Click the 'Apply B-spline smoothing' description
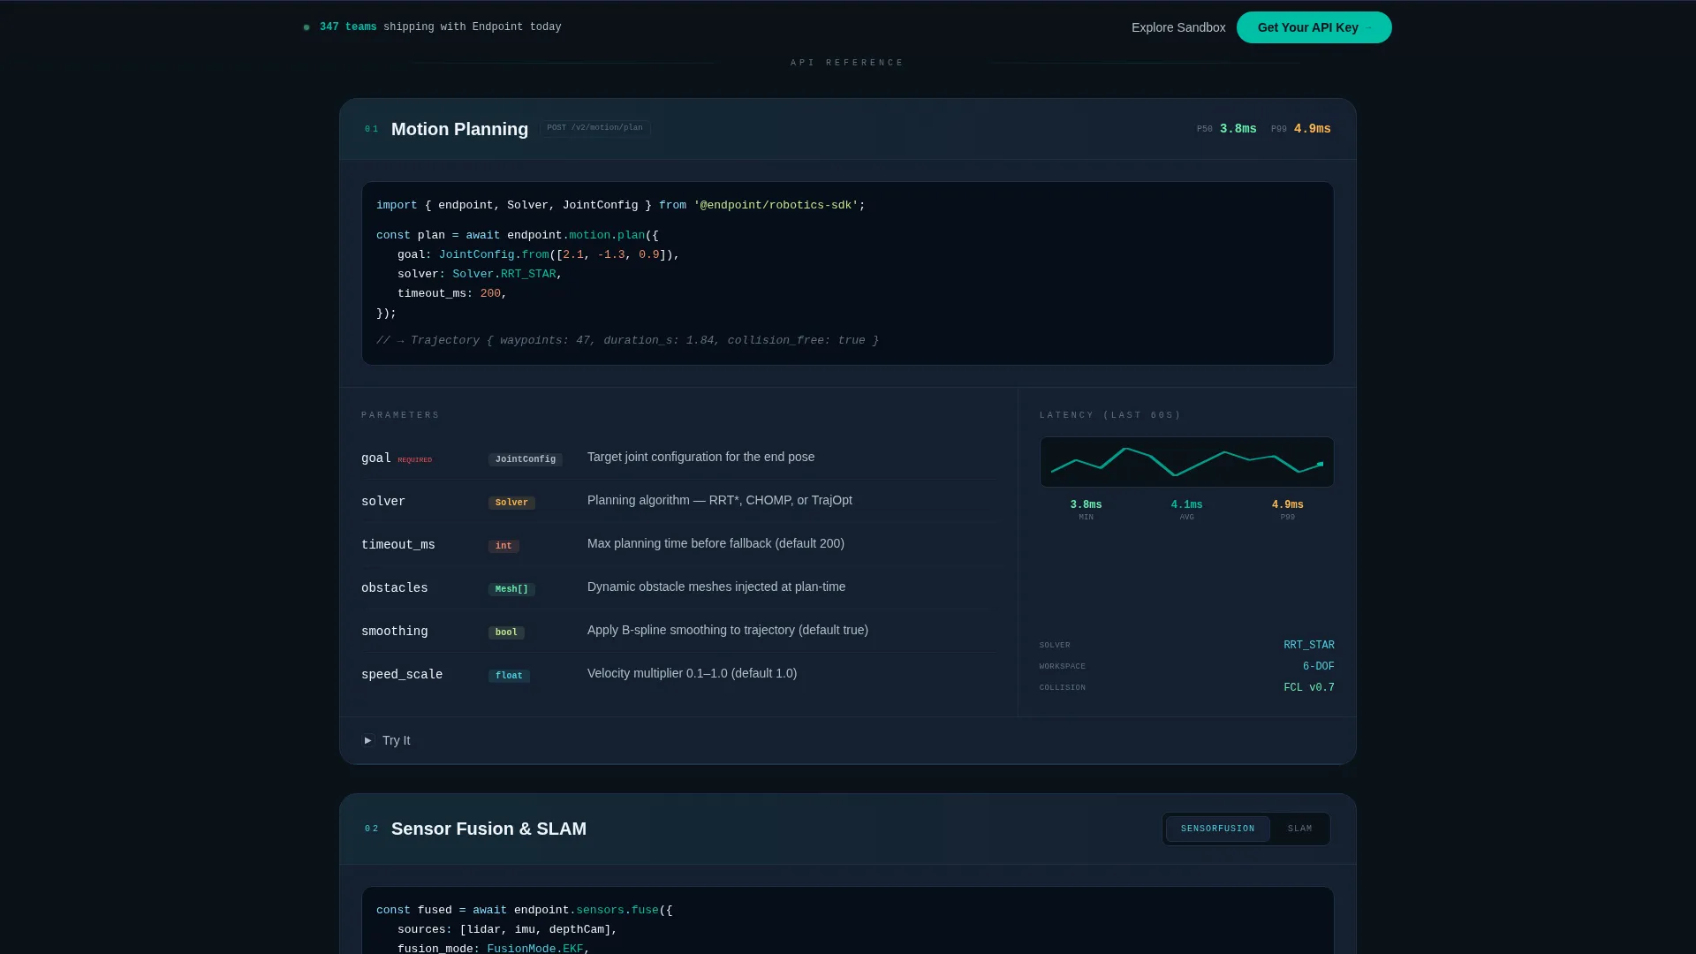Image resolution: width=1696 pixels, height=954 pixels. (x=728, y=631)
